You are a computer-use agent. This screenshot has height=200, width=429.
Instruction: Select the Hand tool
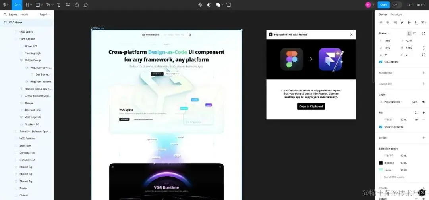pos(77,5)
